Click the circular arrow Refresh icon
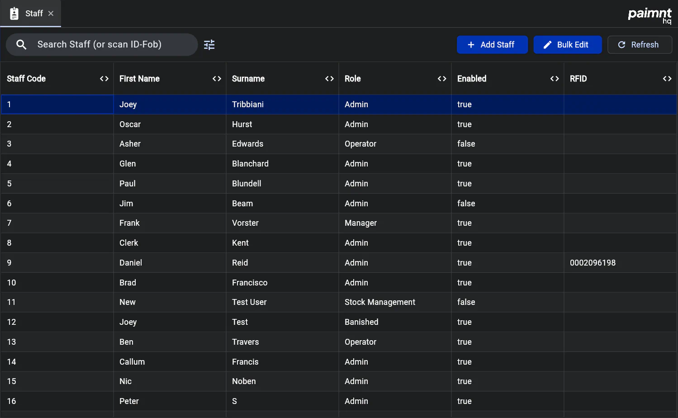 click(x=621, y=45)
